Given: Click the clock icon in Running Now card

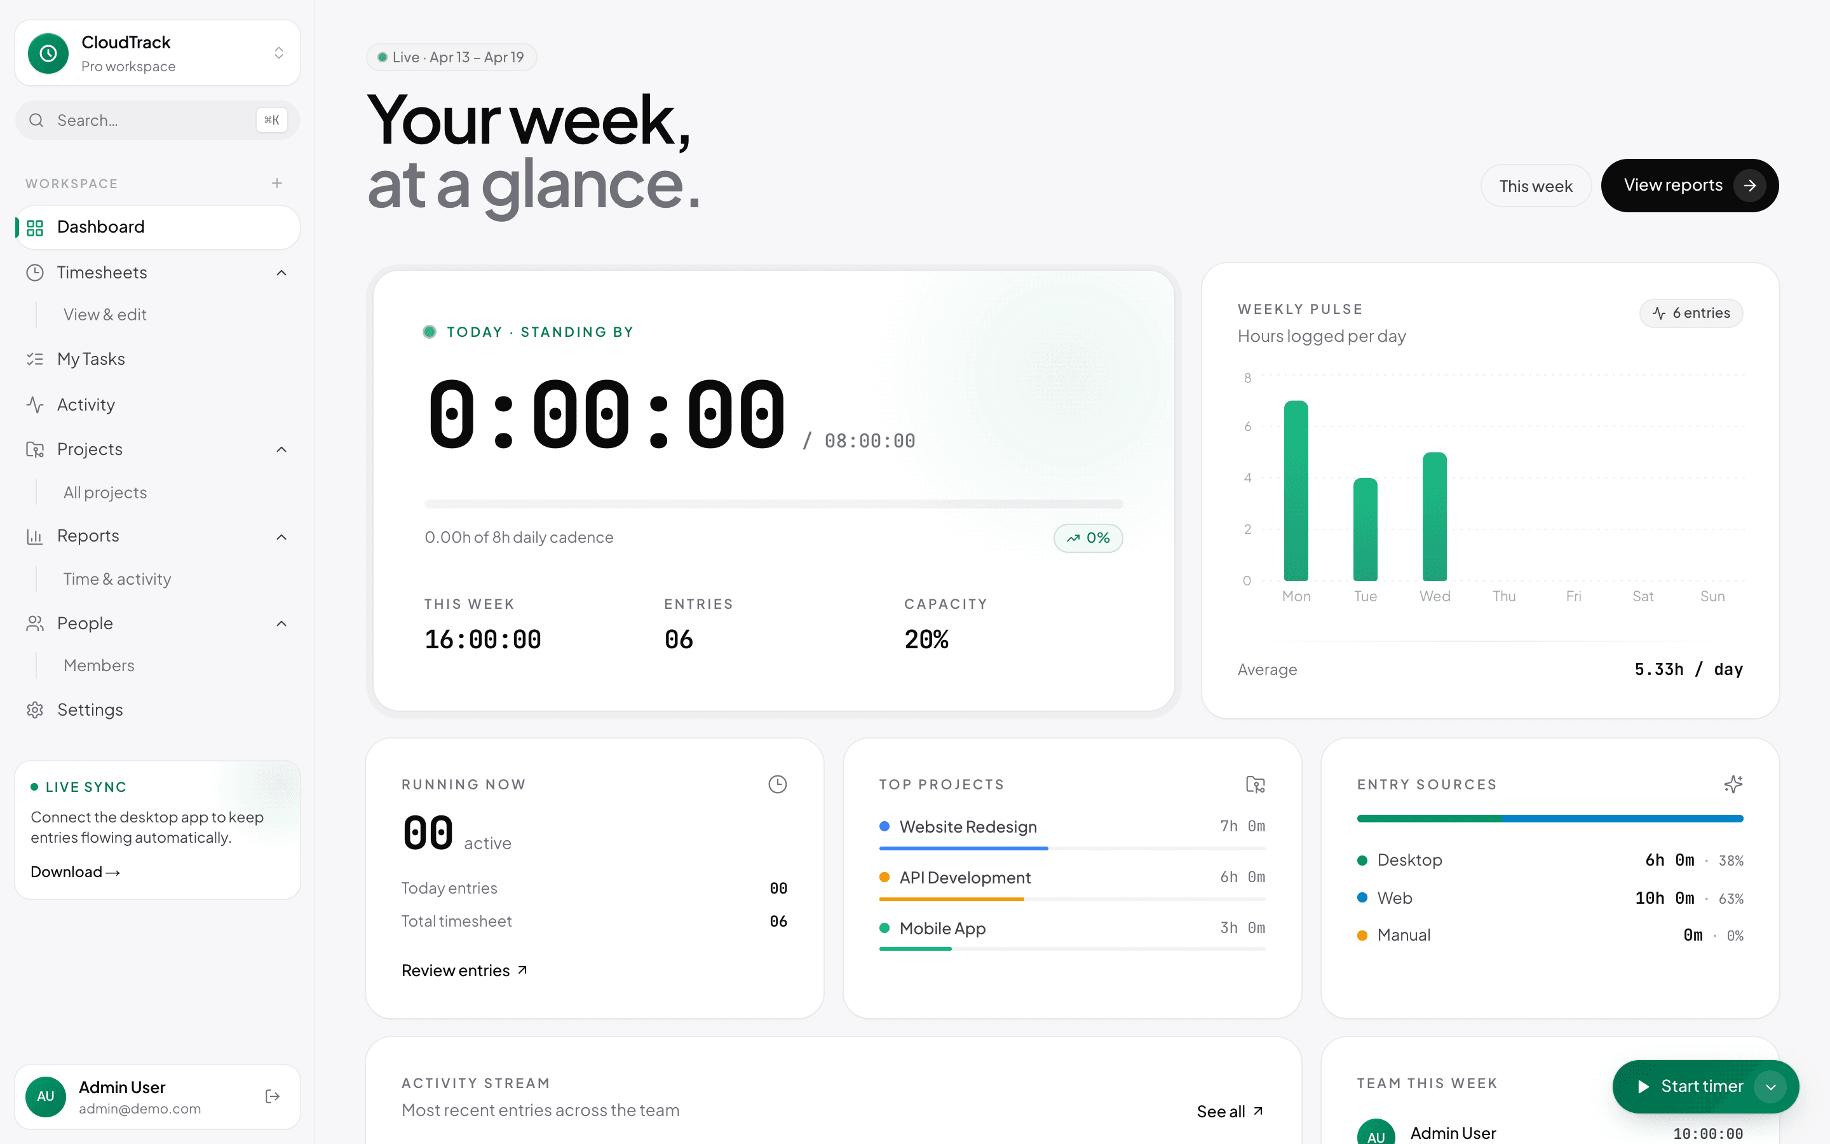Looking at the screenshot, I should (777, 785).
